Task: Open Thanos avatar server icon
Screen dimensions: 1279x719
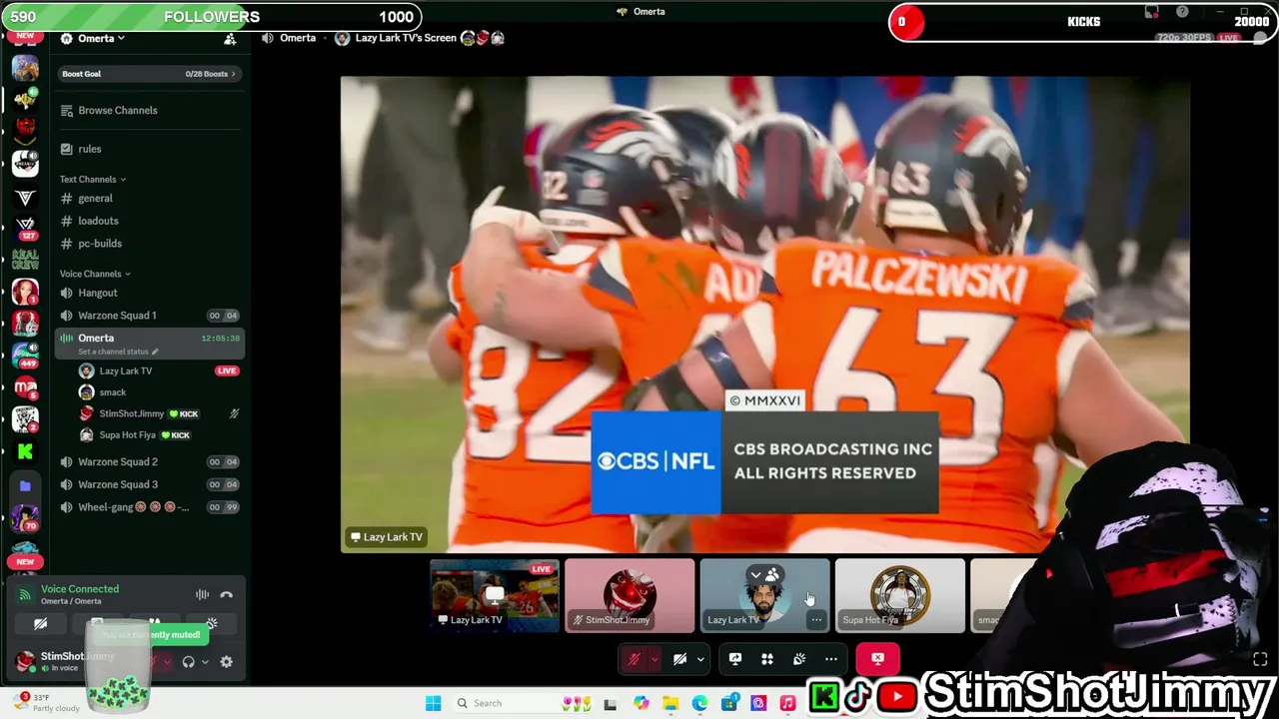Action: pyautogui.click(x=26, y=68)
